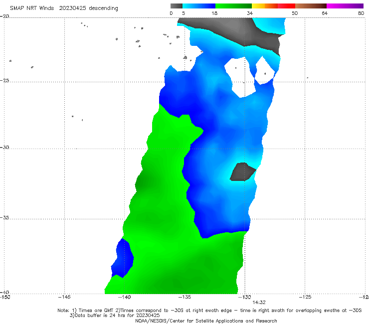This screenshot has width=369, height=324.
Task: Click the -125 longitude axis label
Action: 305,297
